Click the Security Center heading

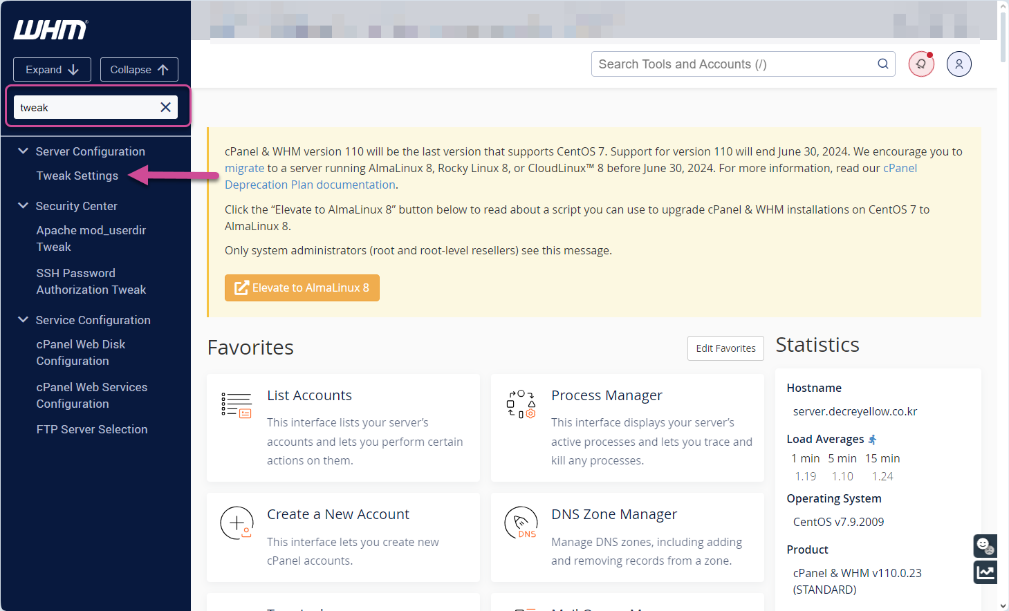pos(77,206)
